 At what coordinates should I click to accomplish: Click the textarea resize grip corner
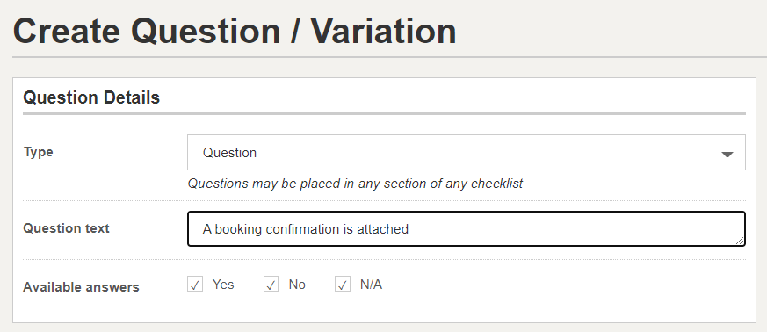point(740,240)
